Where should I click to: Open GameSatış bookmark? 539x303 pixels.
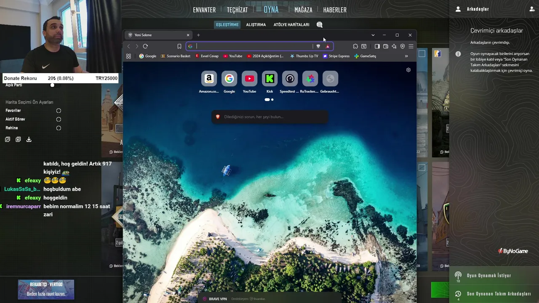tap(365, 56)
